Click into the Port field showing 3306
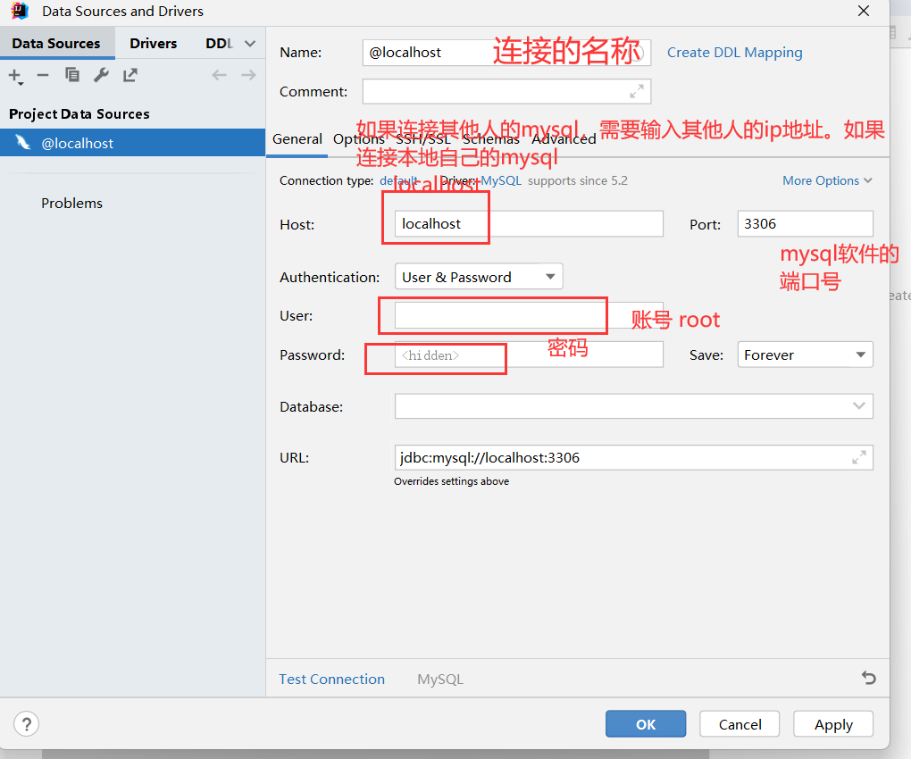 pyautogui.click(x=805, y=223)
